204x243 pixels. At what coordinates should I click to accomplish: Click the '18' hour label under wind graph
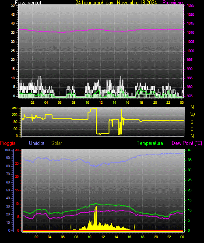(x=141, y=102)
